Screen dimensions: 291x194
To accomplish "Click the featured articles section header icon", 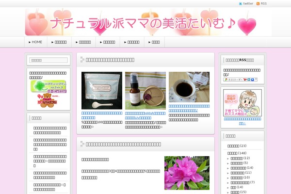I will tap(82, 60).
